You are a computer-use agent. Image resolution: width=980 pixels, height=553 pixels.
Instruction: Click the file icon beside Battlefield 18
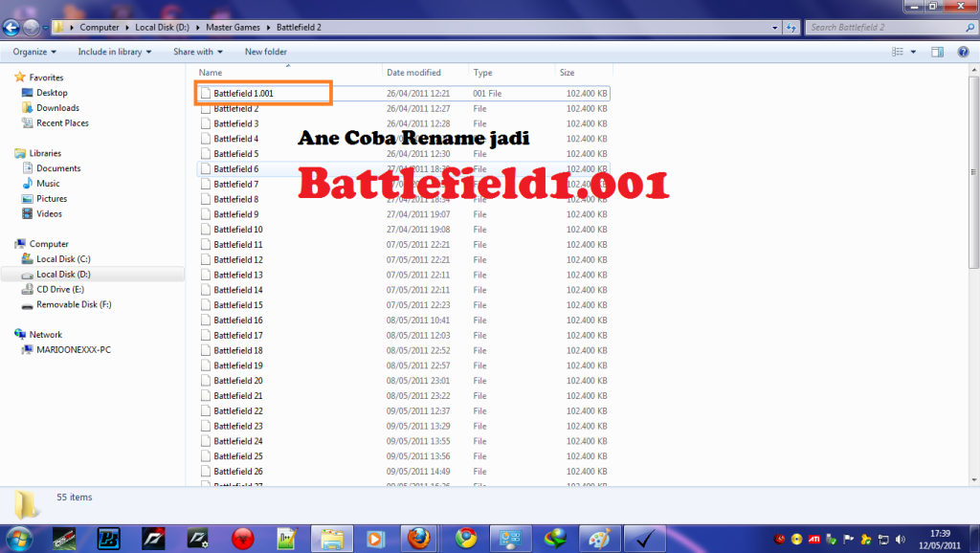(206, 350)
